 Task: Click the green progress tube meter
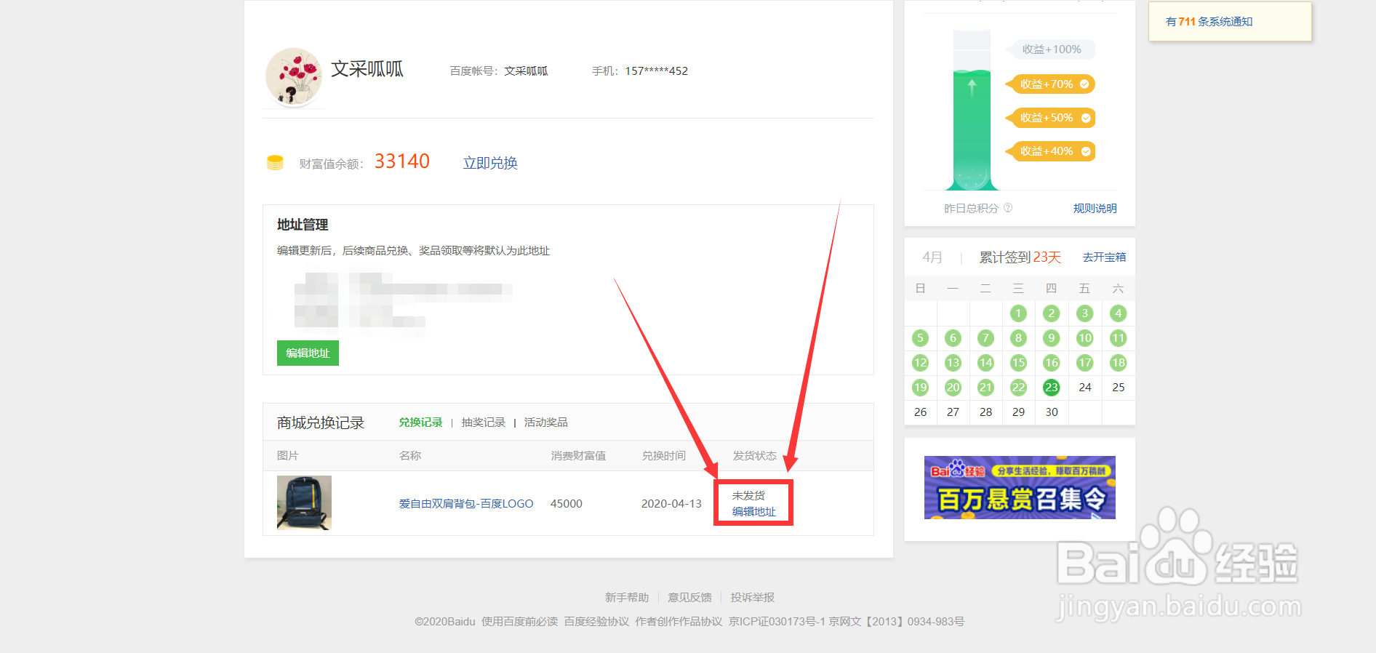(972, 110)
